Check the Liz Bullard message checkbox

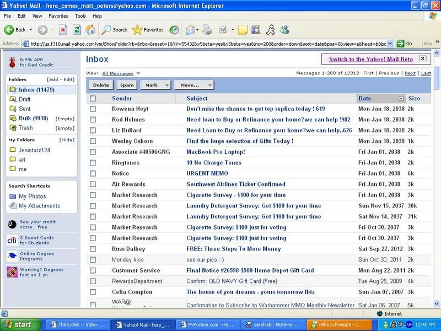(x=93, y=130)
